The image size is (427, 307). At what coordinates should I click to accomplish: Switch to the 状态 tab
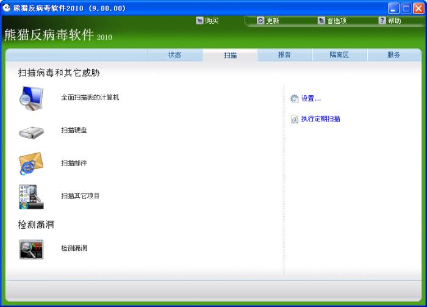175,55
